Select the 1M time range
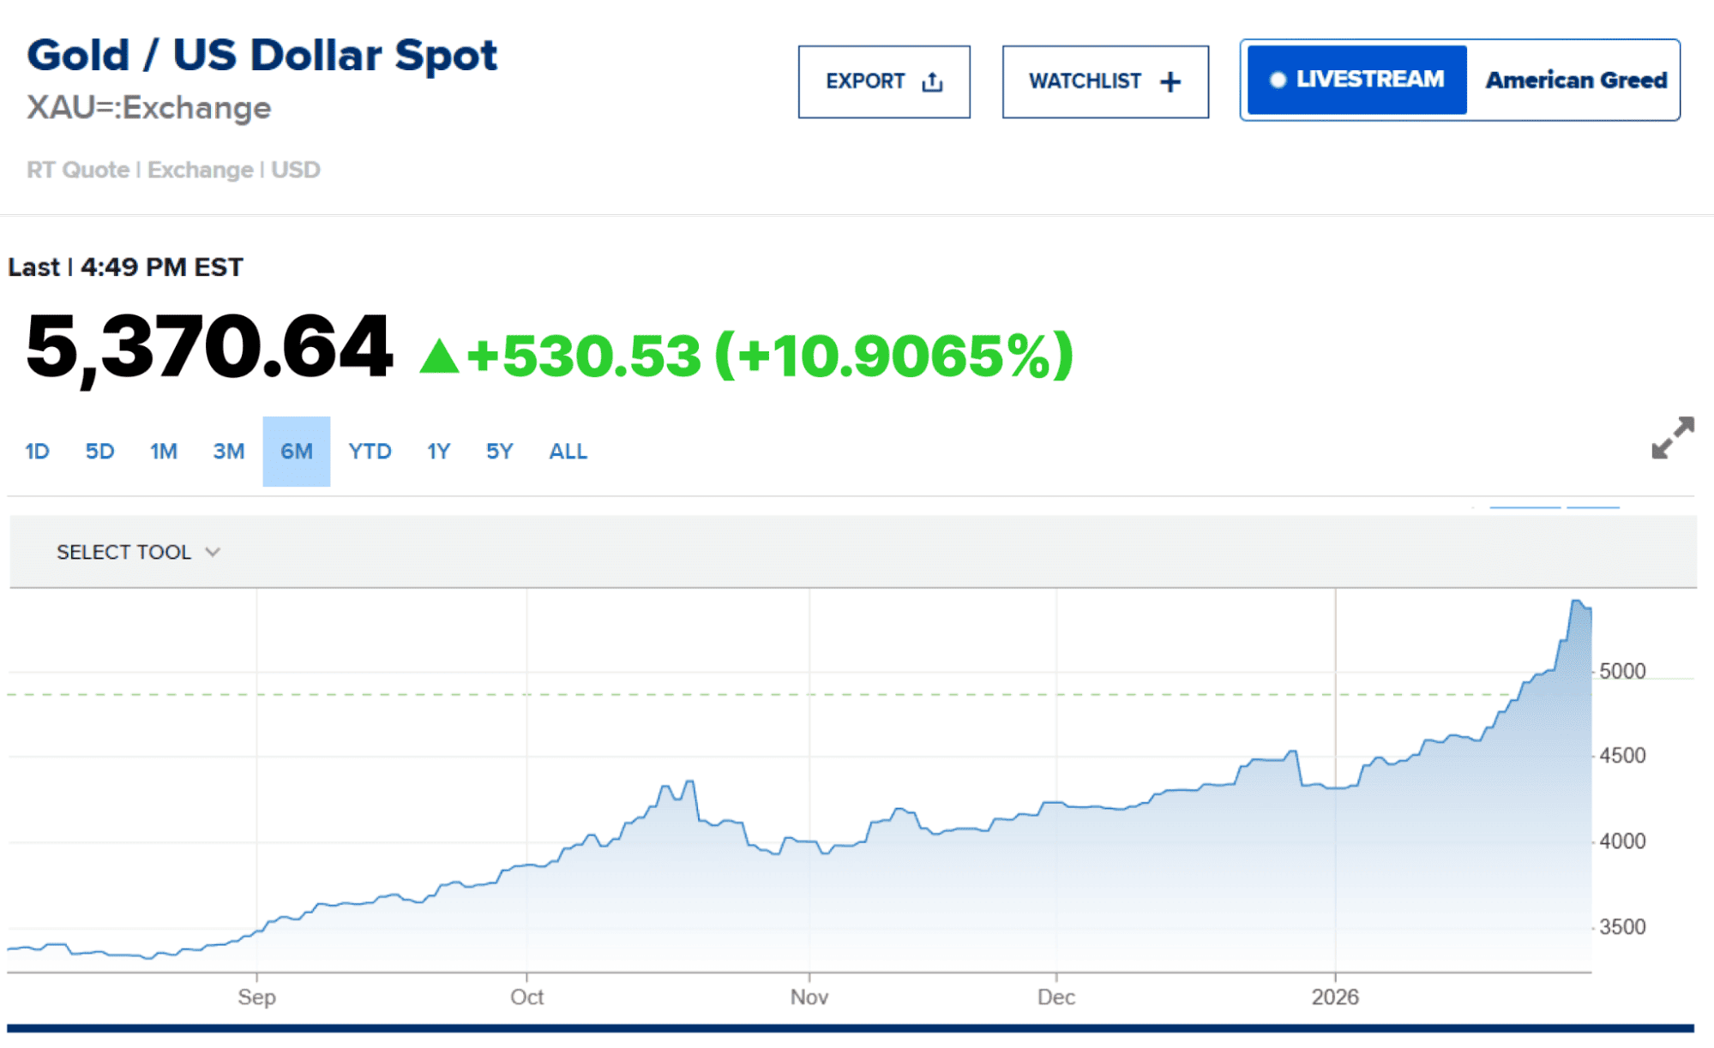The image size is (1714, 1048). click(163, 452)
